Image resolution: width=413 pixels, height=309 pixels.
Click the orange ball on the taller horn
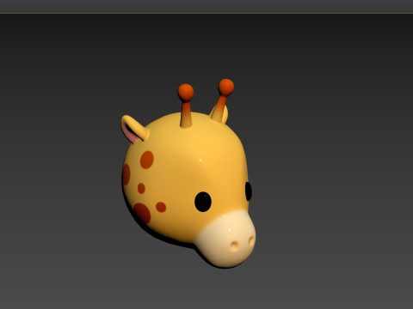[226, 88]
